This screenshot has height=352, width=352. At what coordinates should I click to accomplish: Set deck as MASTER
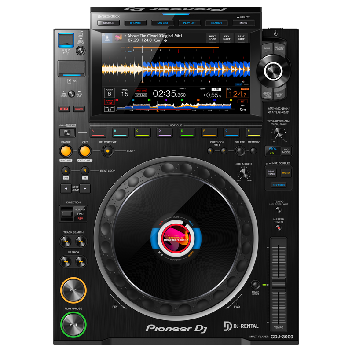286,173
